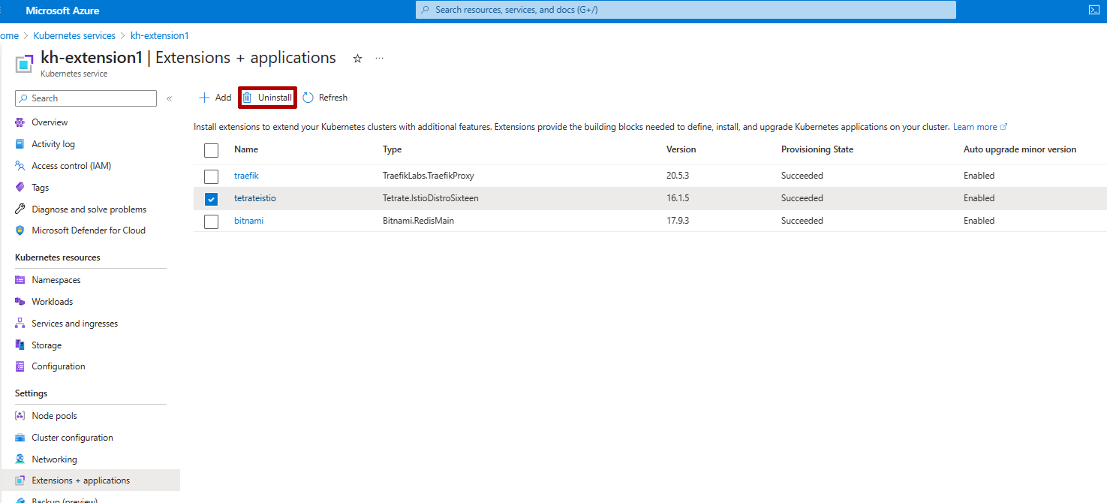Open Namespaces under Kubernetes resources
1107x503 pixels.
click(x=56, y=280)
